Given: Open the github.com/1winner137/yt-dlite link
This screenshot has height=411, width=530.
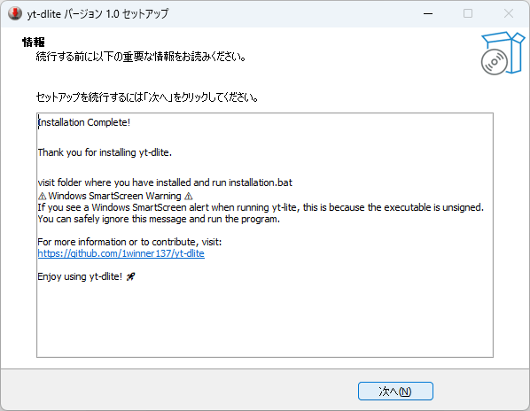Looking at the screenshot, I should pos(121,253).
